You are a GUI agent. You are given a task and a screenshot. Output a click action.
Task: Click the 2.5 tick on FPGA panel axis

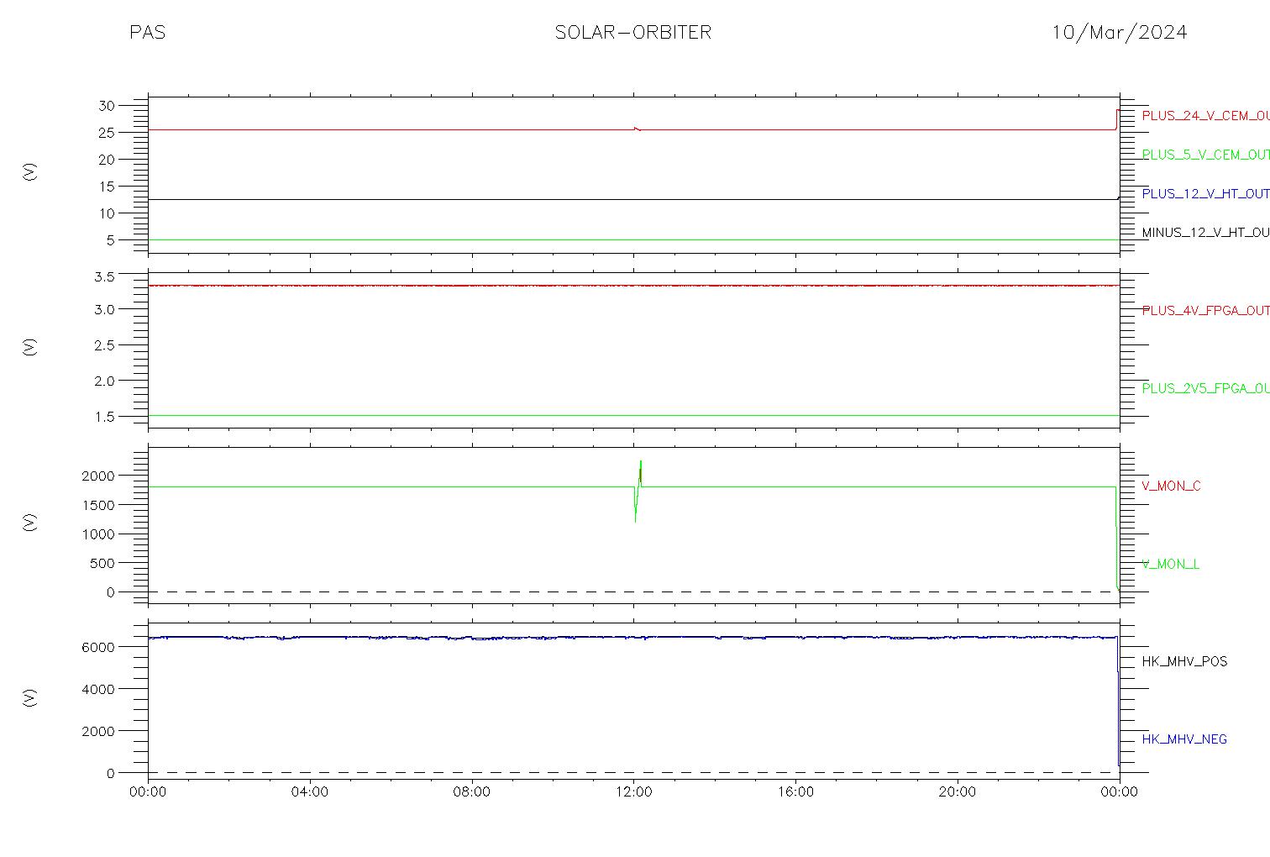pos(105,345)
